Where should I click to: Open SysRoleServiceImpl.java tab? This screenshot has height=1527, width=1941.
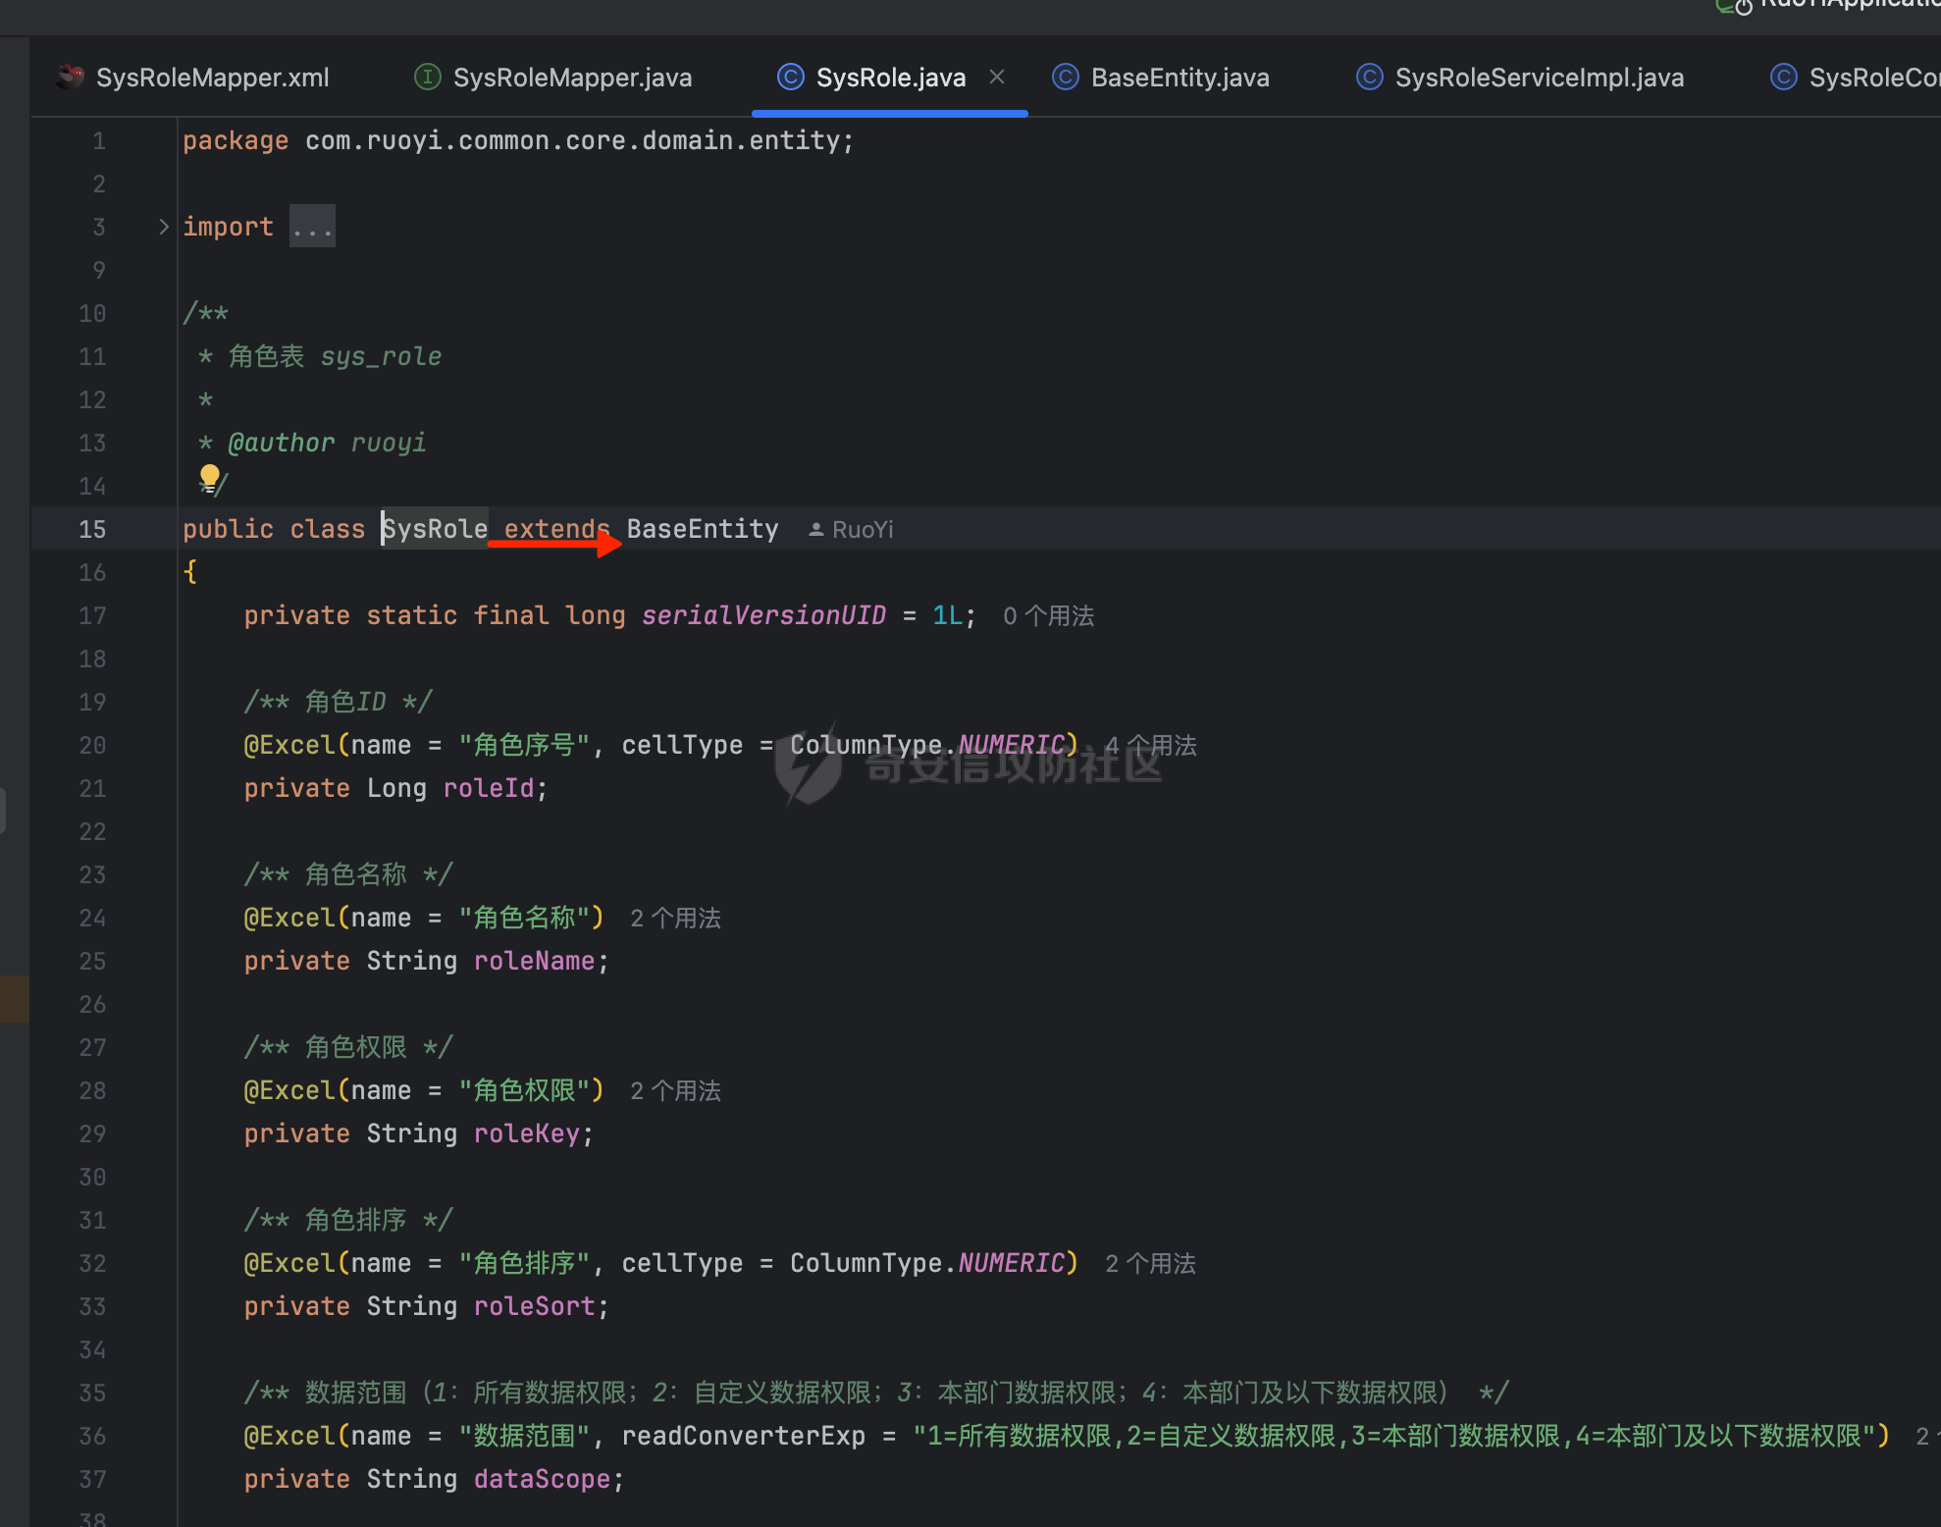tap(1539, 78)
